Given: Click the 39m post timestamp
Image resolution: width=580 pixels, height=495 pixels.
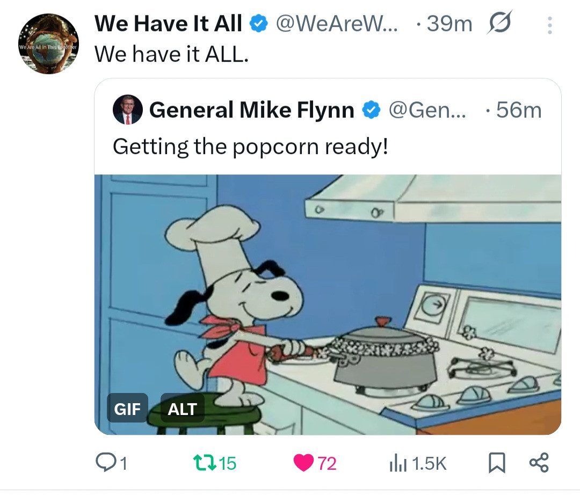Looking at the screenshot, I should pos(449,24).
